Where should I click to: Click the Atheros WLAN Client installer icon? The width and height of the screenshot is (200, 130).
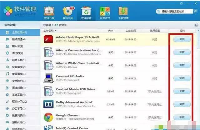click(x=48, y=65)
